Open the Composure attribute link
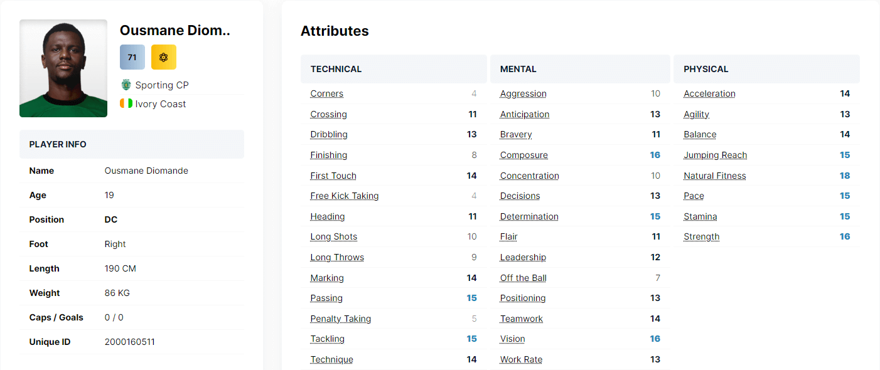This screenshot has width=880, height=370. tap(523, 155)
